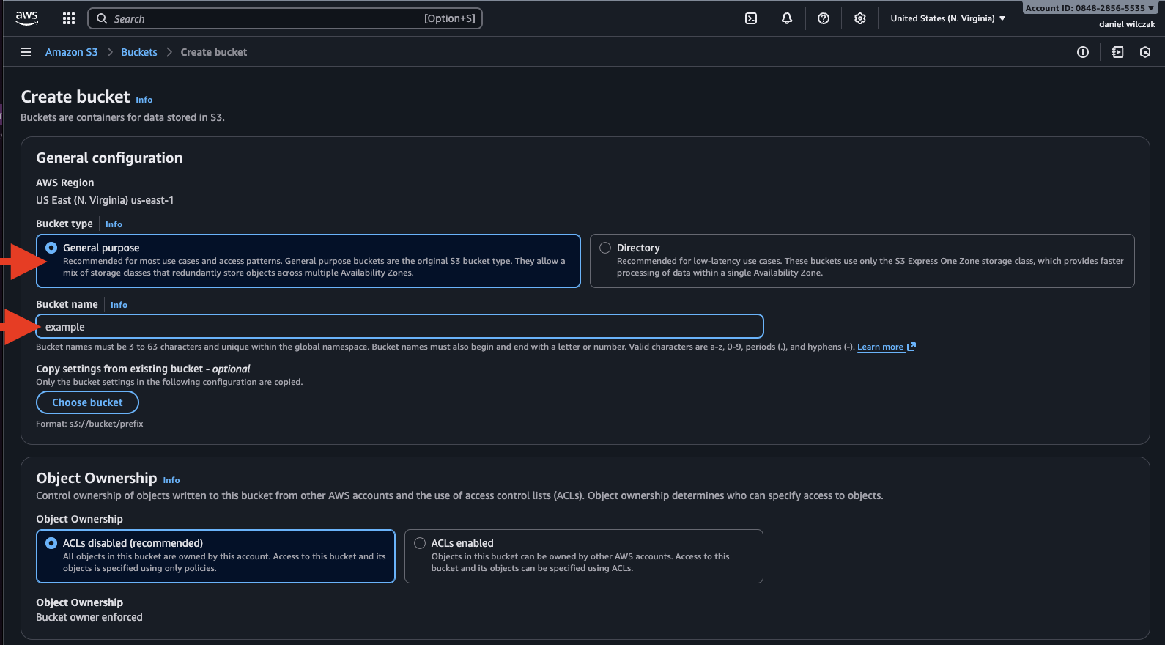This screenshot has width=1165, height=645.
Task: Go to Amazon S3 breadcrumb
Action: point(71,52)
